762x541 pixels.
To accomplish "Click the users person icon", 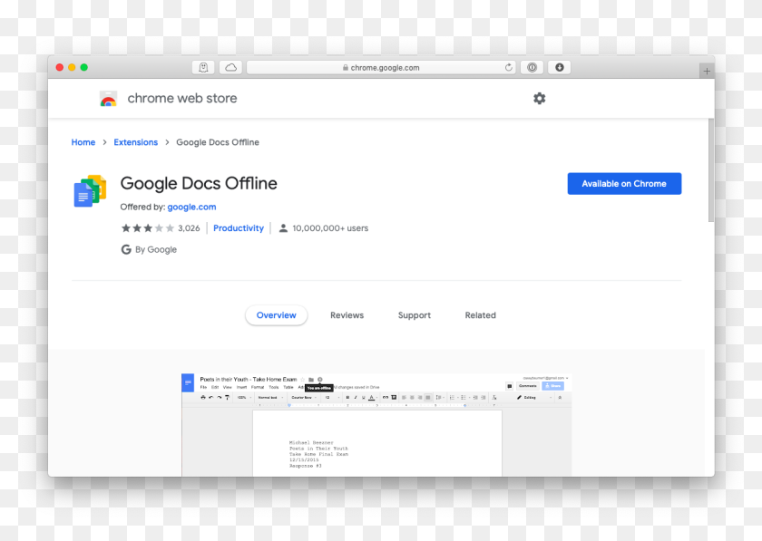I will coord(283,228).
